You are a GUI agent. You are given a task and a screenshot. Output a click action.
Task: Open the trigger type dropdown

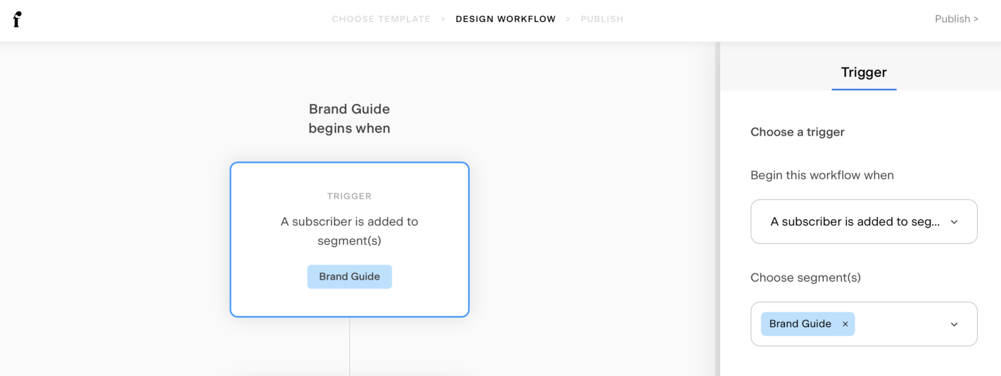pyautogui.click(x=863, y=221)
